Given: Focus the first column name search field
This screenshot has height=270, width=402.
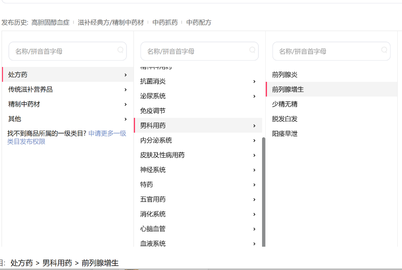Looking at the screenshot, I should click(64, 51).
